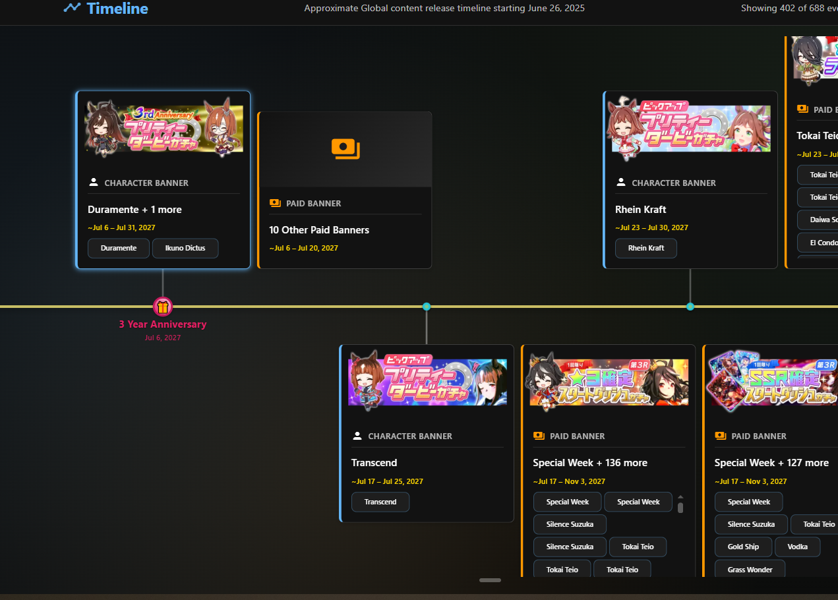Click the Timeline chart icon in header

pyautogui.click(x=72, y=8)
